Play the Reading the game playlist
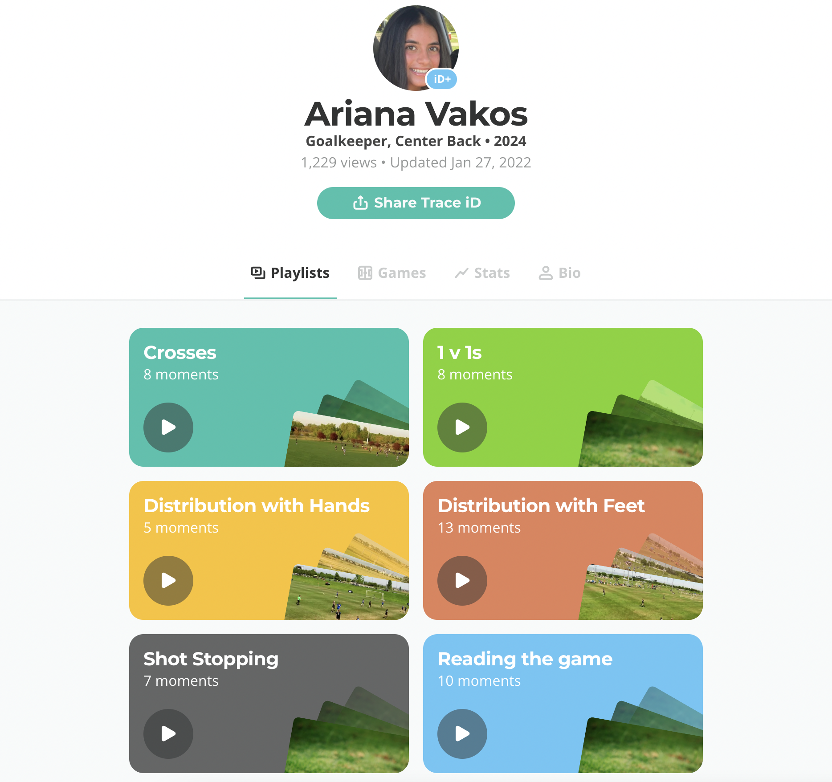 462,734
